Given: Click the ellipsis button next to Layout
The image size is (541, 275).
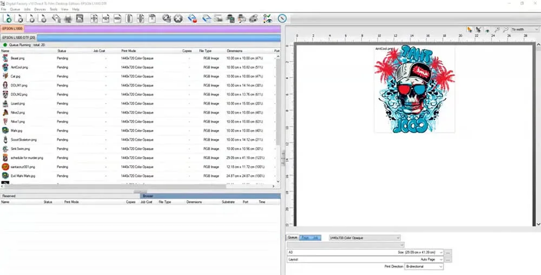Looking at the screenshot, I should point(448,259).
